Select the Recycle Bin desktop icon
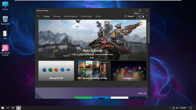The image size is (196, 110). (5, 20)
